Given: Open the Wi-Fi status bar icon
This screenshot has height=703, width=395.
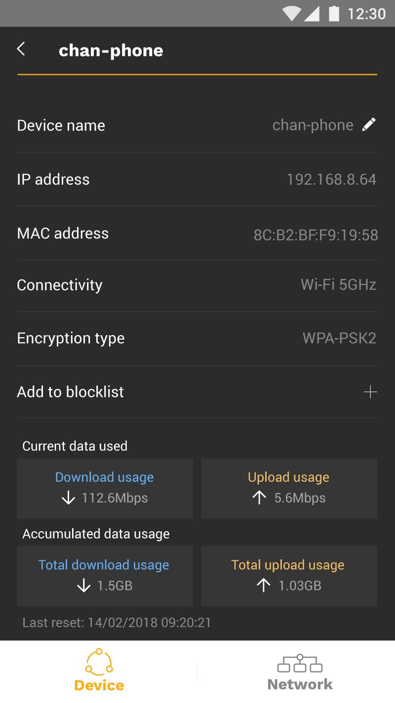Looking at the screenshot, I should pyautogui.click(x=291, y=13).
